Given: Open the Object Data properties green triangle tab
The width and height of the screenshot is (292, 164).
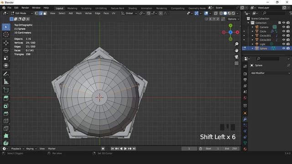Looking at the screenshot, I should point(245,143).
